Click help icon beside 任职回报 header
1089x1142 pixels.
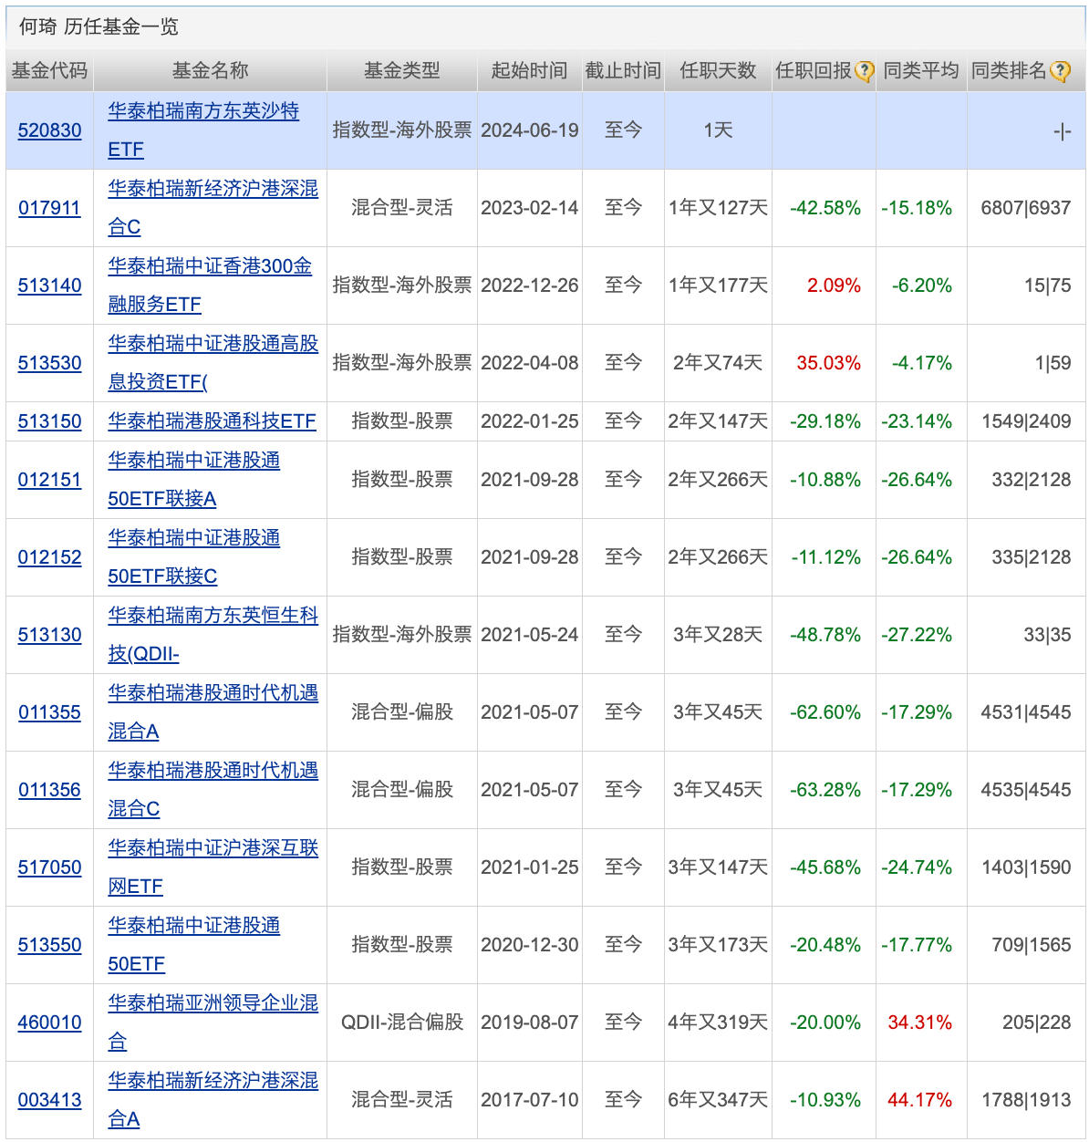pos(865,71)
